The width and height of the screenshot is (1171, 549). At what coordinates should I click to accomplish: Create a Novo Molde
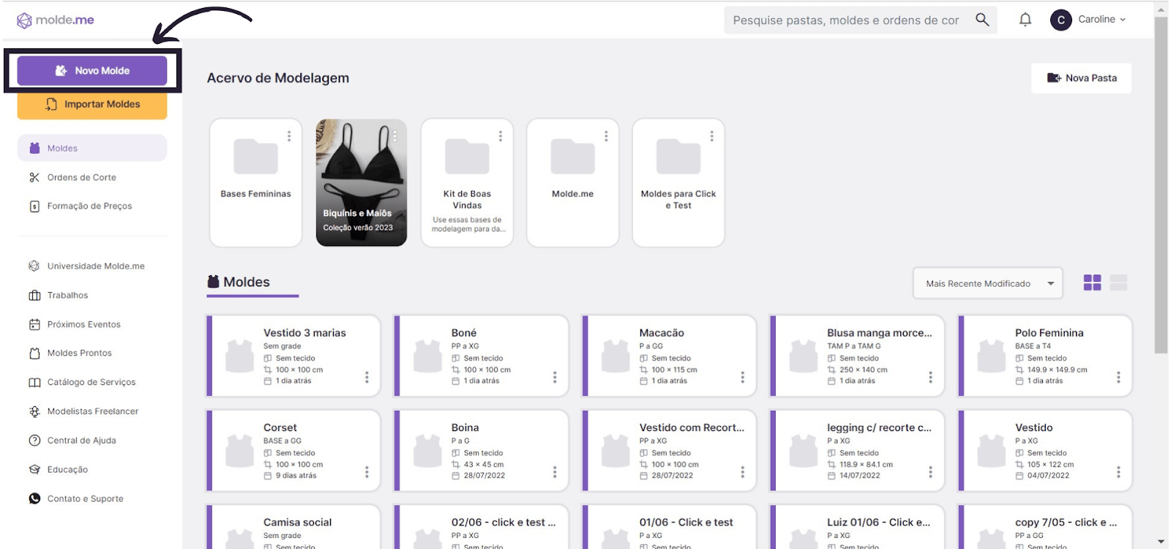tap(92, 70)
